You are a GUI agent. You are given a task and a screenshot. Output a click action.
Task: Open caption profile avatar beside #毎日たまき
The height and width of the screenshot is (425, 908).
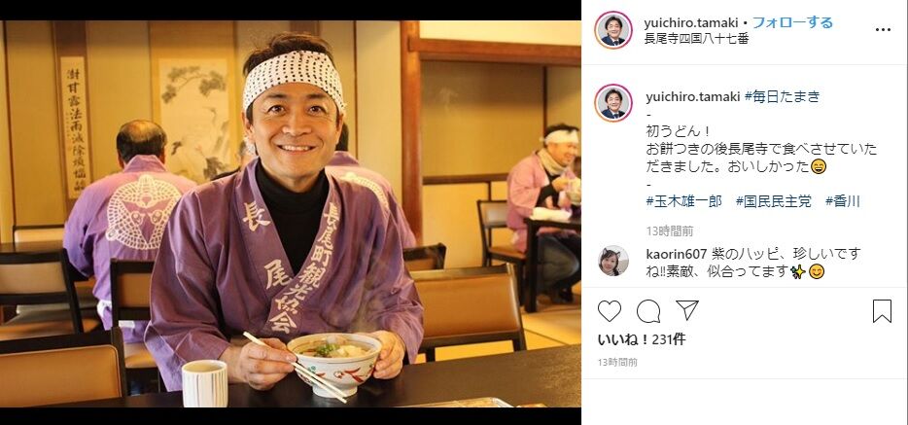tap(613, 102)
